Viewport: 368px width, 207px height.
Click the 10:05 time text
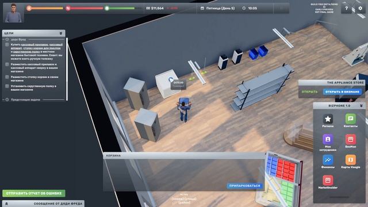252,8
